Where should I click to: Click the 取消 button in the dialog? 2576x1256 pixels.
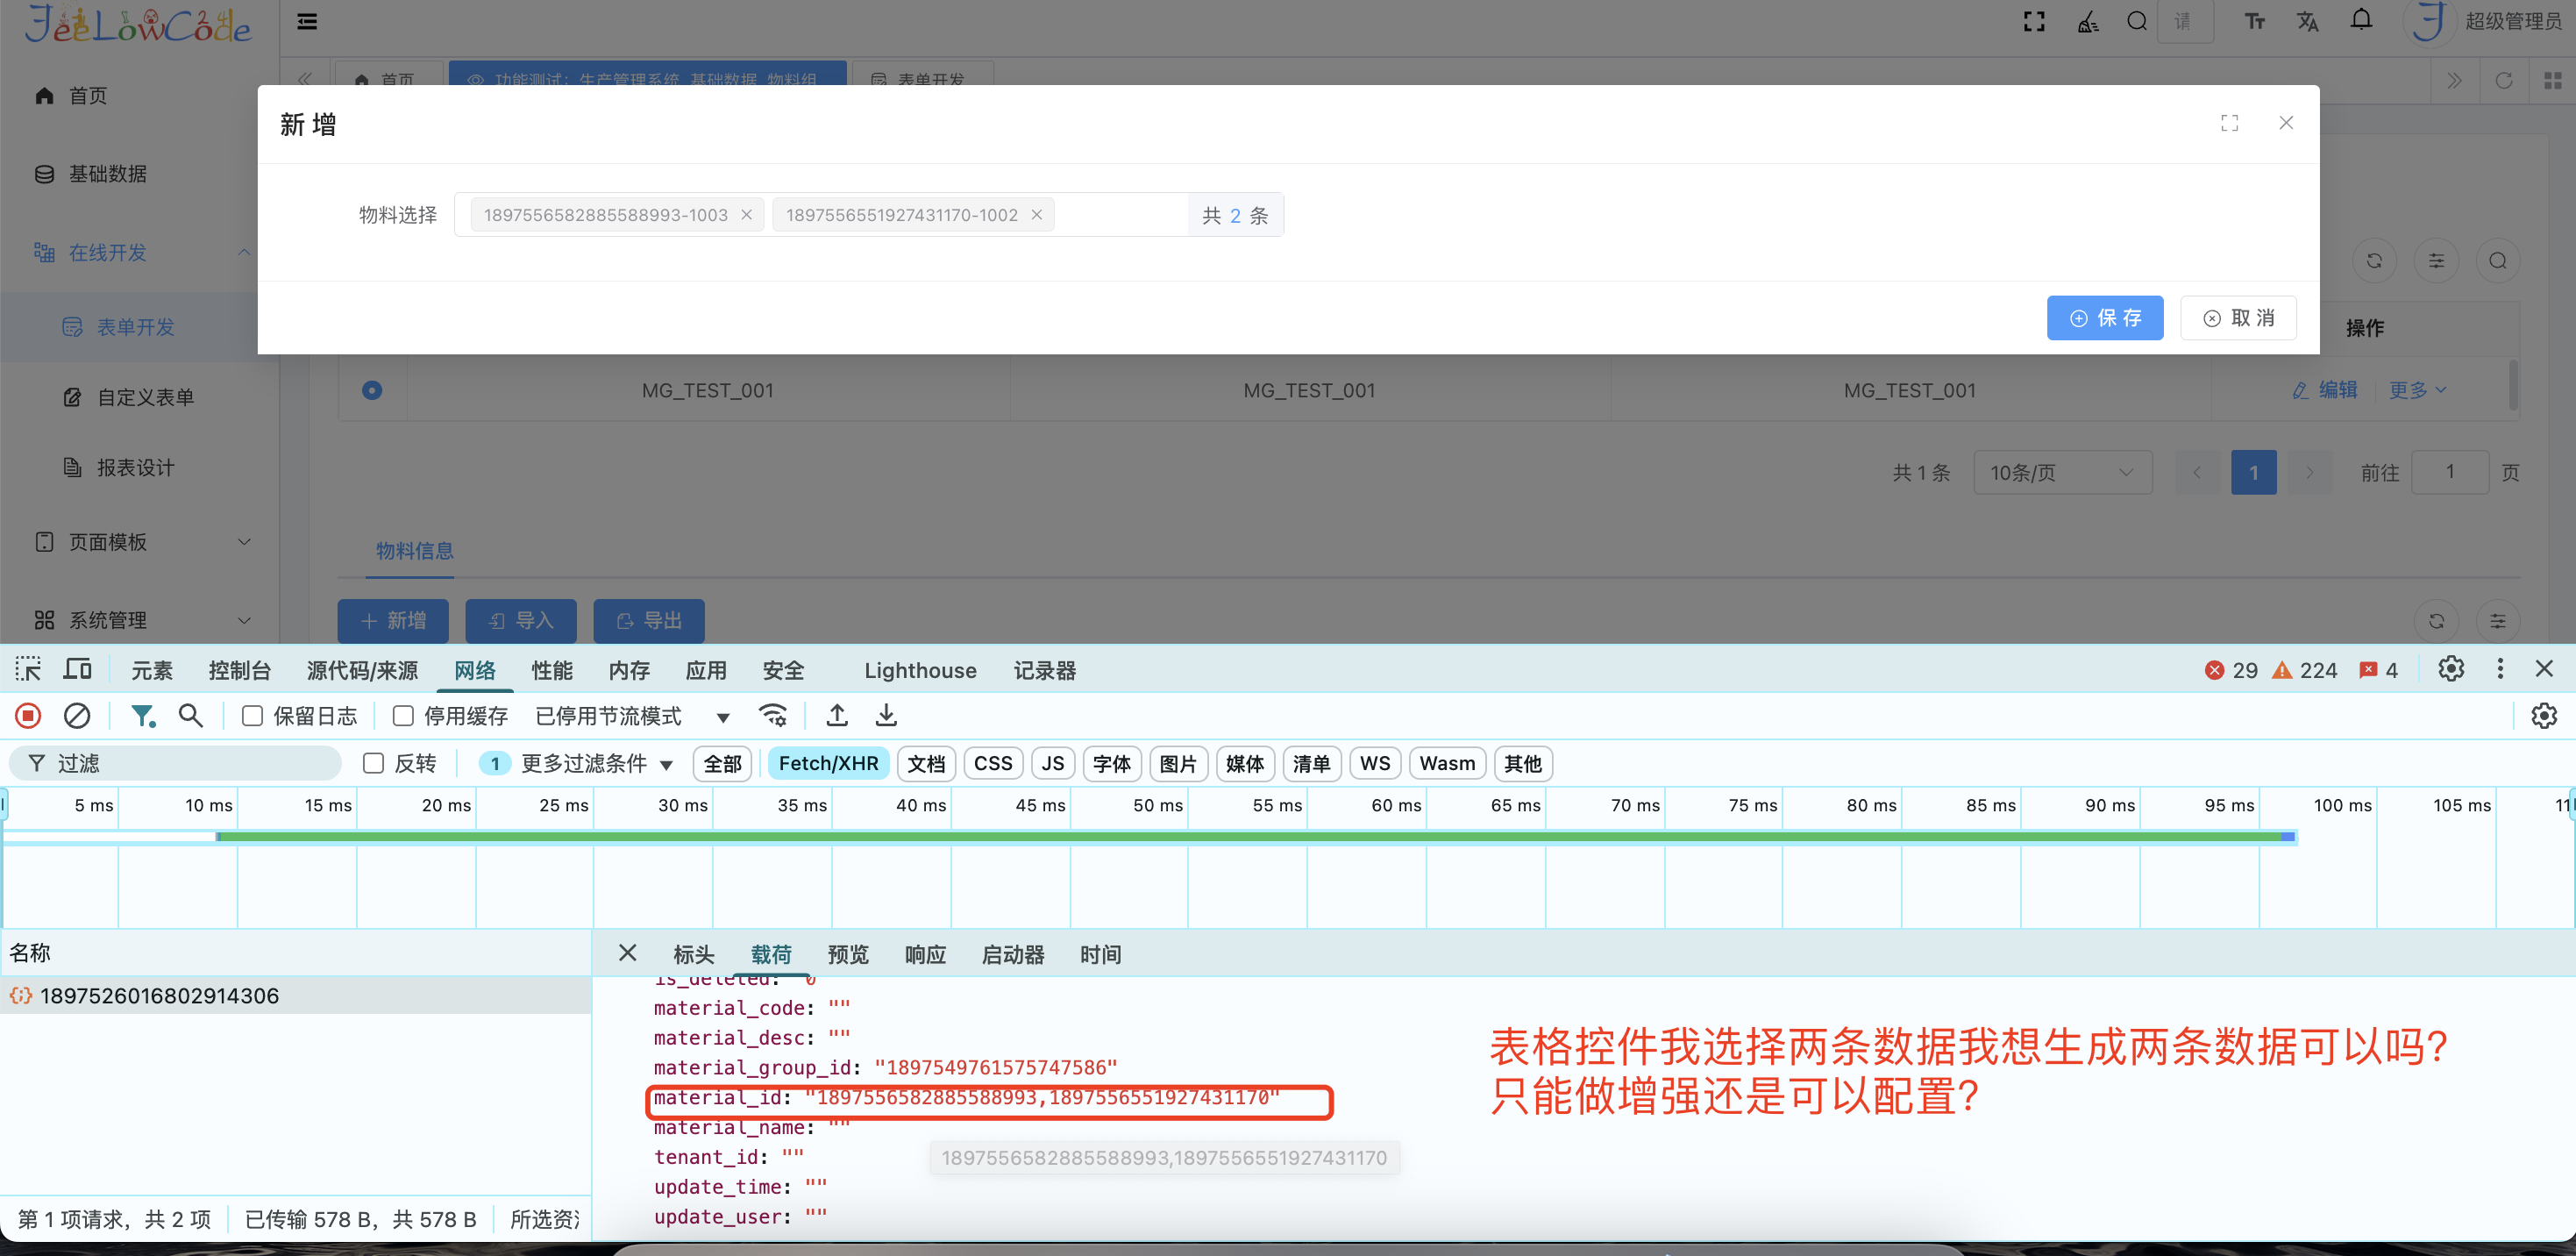coord(2238,318)
